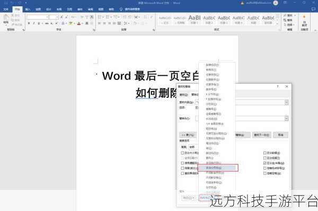This screenshot has height=211, width=318.
Task: Open the 搜索 direction dropdown in dialog
Action: click(193, 147)
